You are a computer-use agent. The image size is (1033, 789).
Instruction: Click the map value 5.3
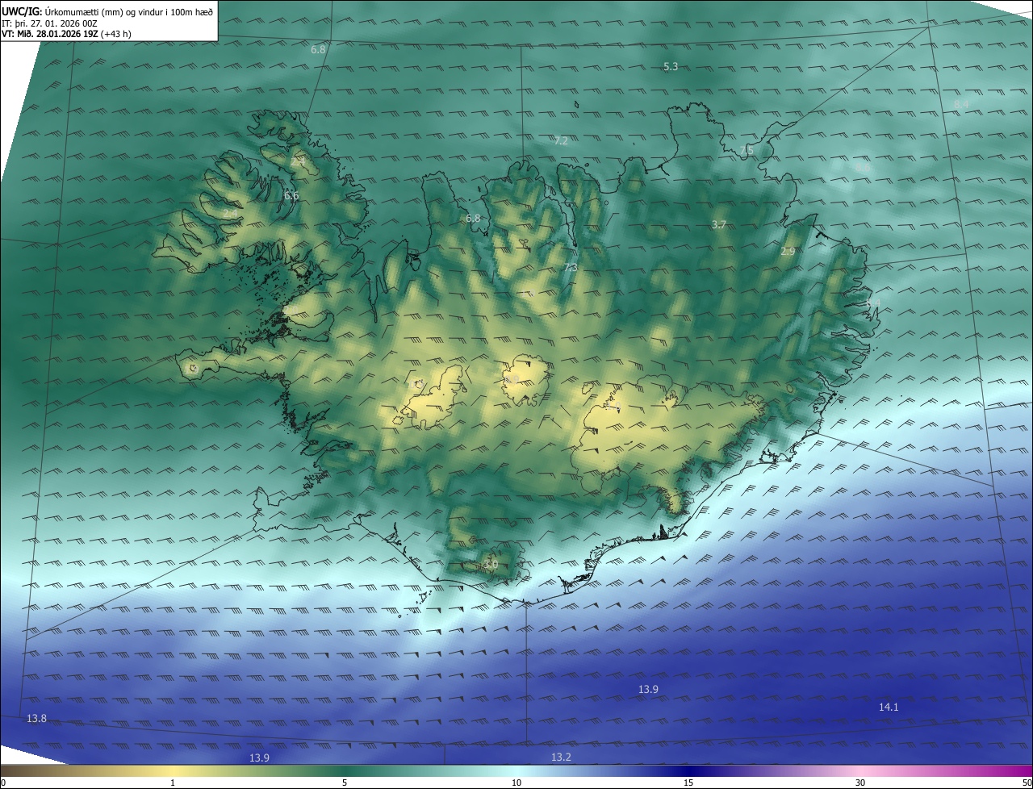(x=671, y=67)
